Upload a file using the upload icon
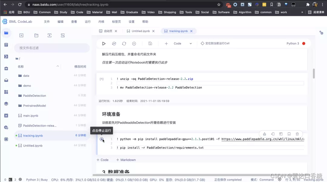The height and width of the screenshot is (182, 327). coord(49,35)
